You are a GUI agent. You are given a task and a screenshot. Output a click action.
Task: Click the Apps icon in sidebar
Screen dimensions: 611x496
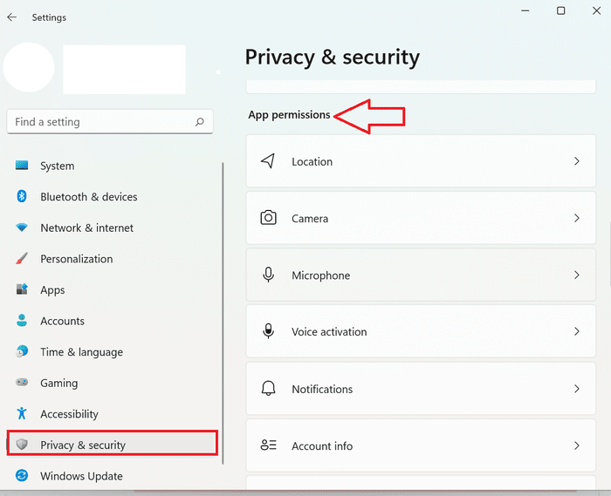[x=22, y=289]
